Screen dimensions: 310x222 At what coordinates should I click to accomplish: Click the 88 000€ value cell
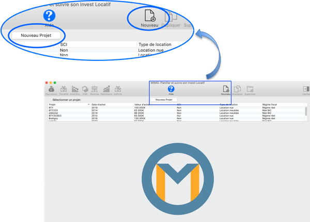pos(139,113)
